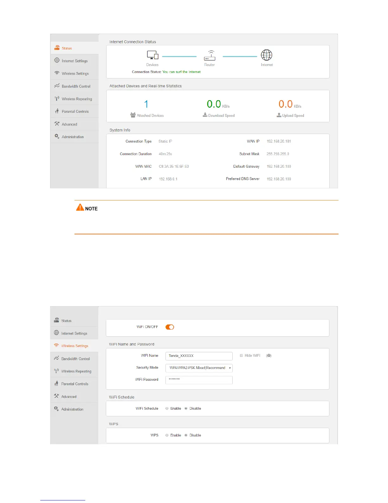Click the Administration gears icon in lower sidebar
The image size is (388, 503).
pyautogui.click(x=56, y=409)
